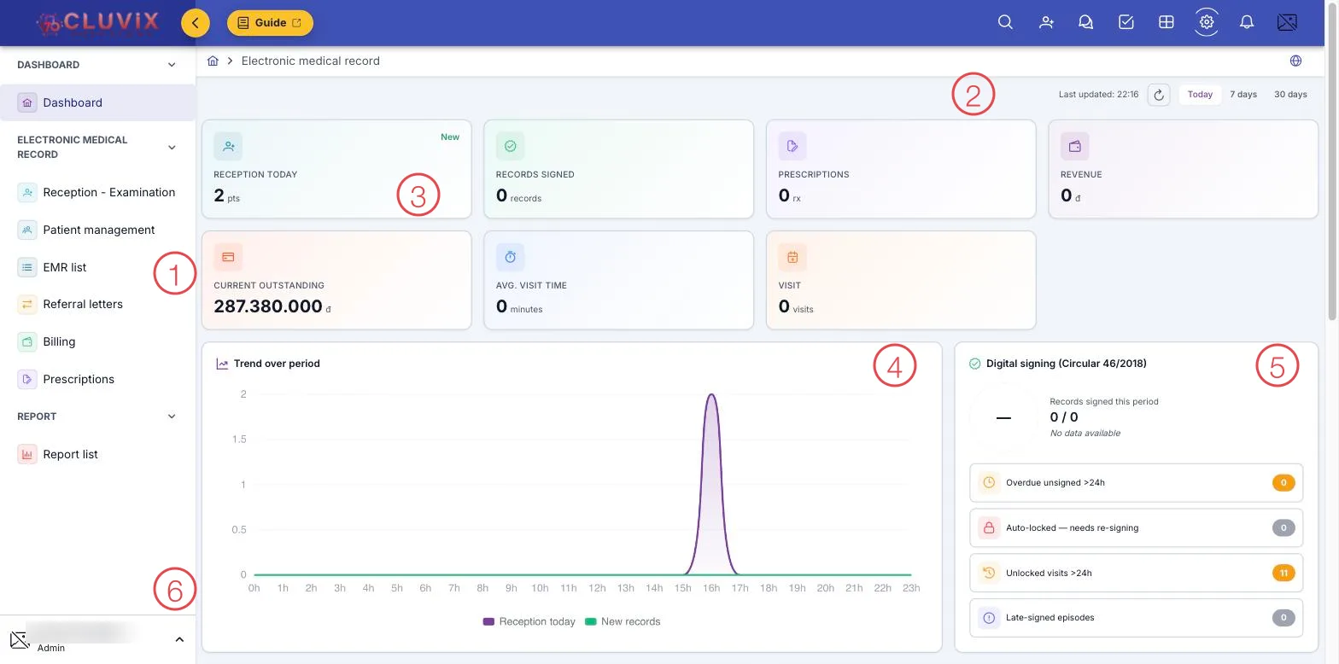1339x664 pixels.
Task: Open the Auto-locked — needs re-signing row
Action: coord(1137,527)
